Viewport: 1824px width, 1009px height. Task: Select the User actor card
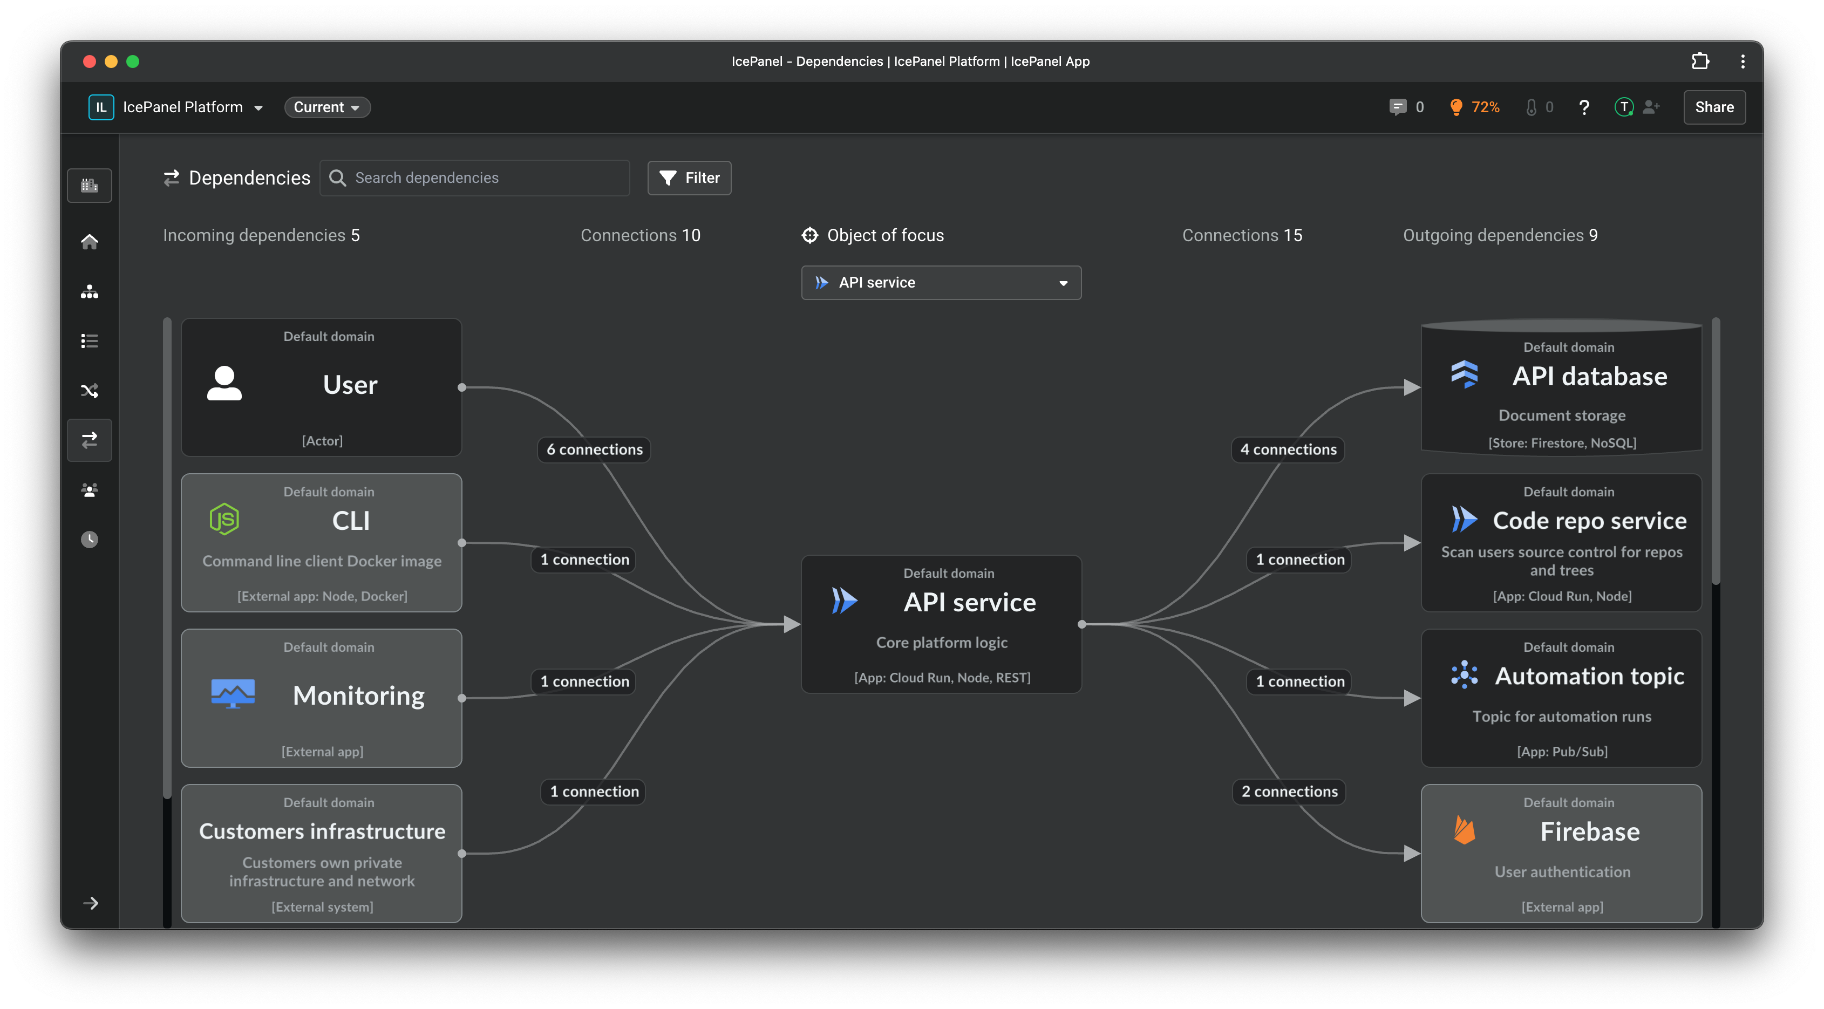322,387
